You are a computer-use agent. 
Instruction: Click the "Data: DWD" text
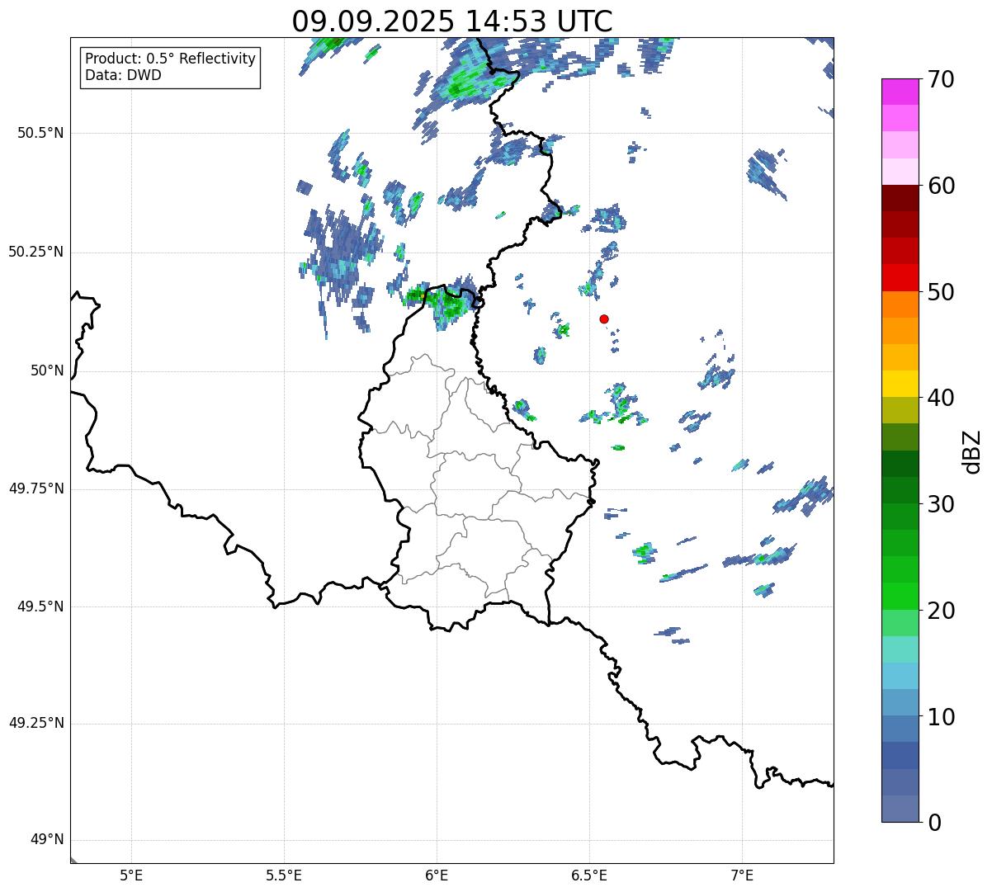[124, 75]
